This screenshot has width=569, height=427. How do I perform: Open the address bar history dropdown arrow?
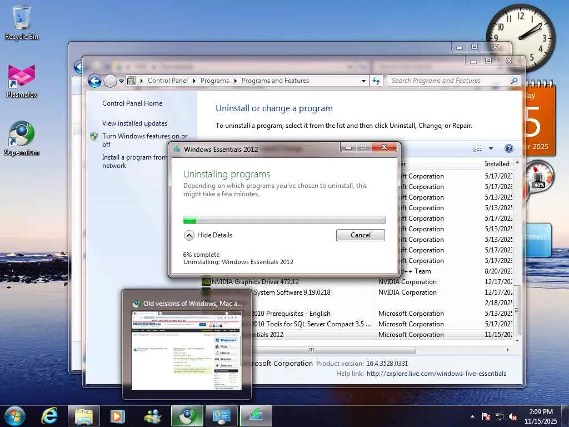[363, 81]
